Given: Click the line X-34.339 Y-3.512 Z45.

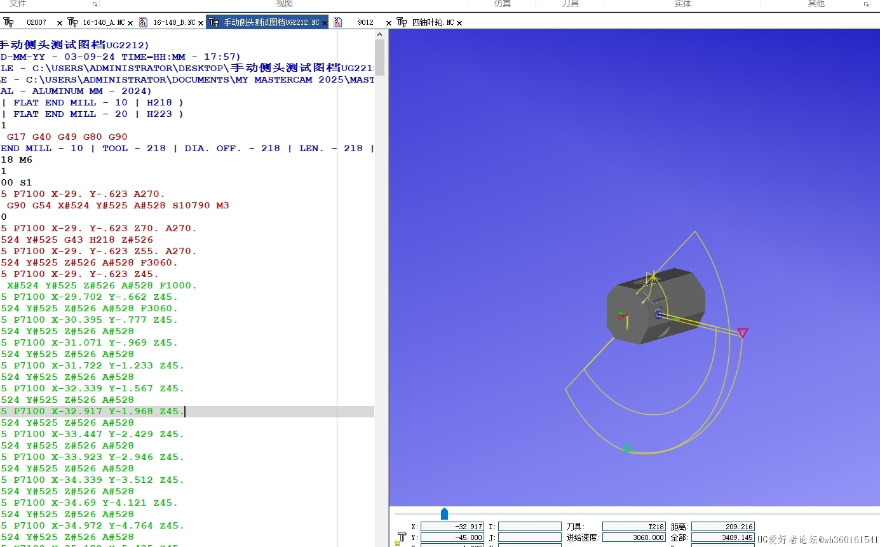Looking at the screenshot, I should (92, 480).
